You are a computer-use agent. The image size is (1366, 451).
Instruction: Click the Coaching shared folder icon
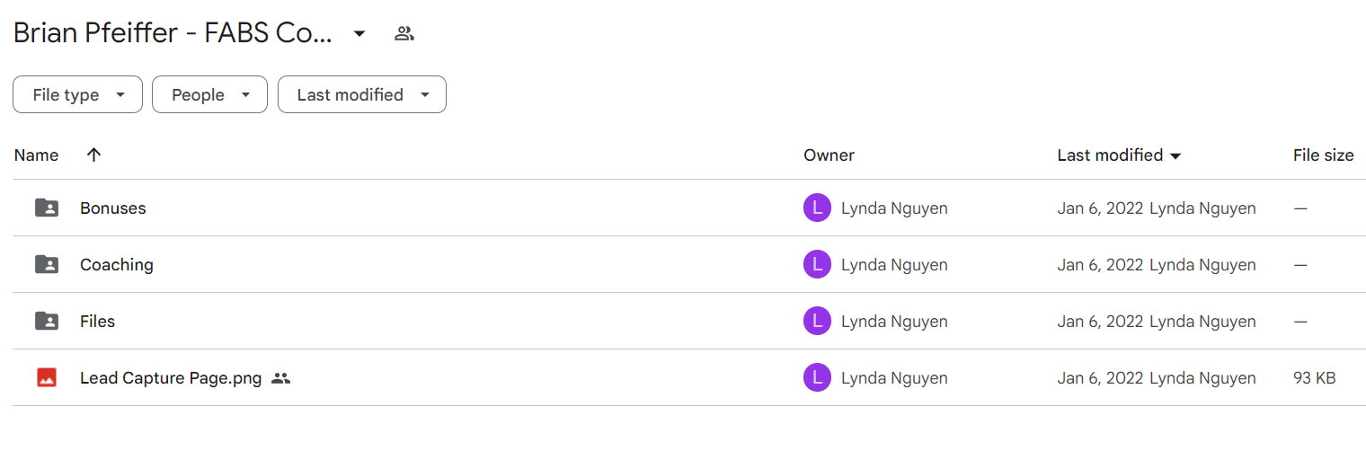tap(47, 265)
